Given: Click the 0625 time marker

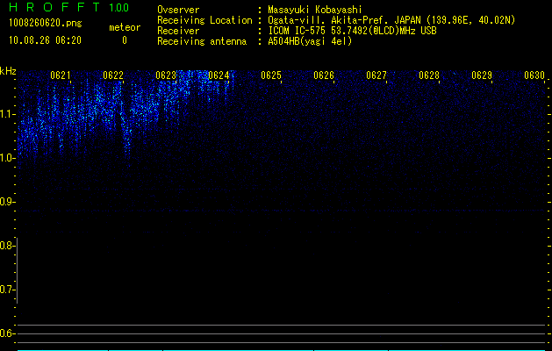Looking at the screenshot, I should [271, 75].
